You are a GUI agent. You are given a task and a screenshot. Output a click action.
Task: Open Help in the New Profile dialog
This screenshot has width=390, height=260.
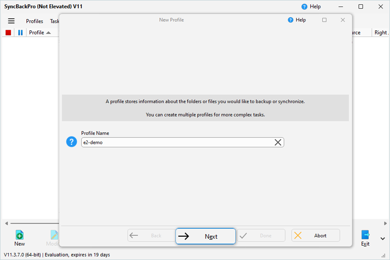click(297, 20)
